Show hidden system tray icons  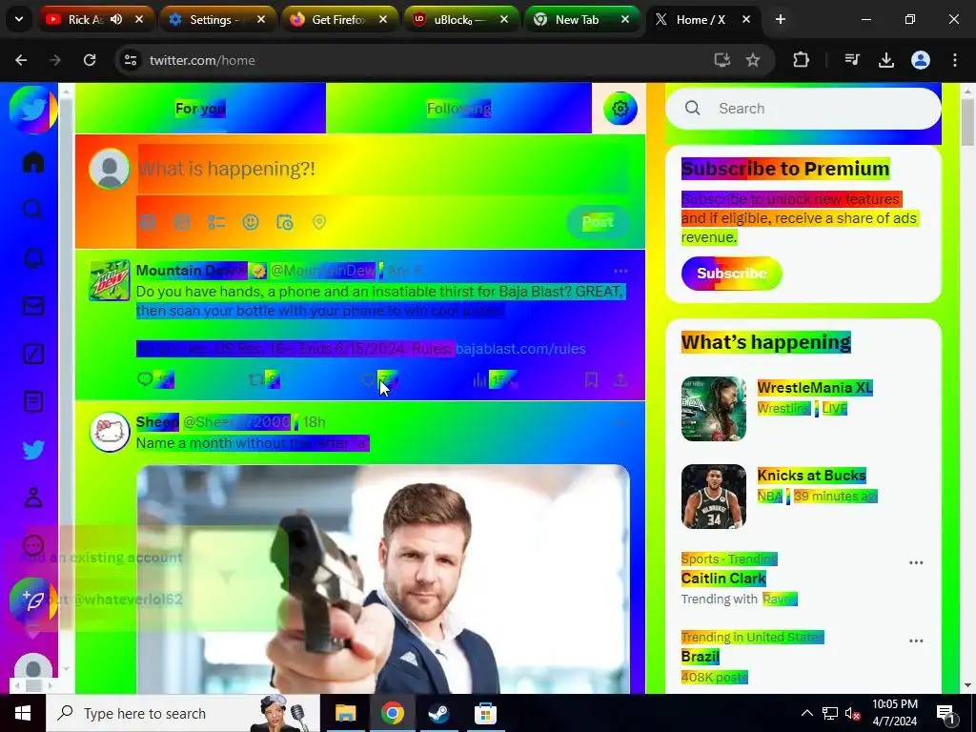(x=806, y=713)
